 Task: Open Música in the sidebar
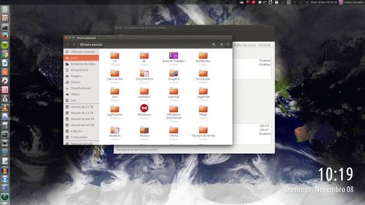(81, 82)
